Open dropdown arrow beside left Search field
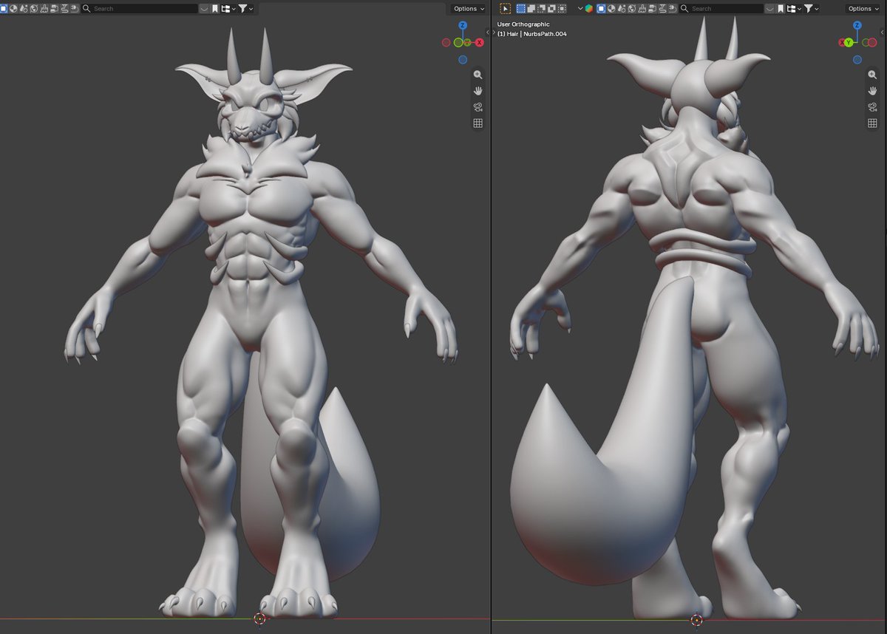This screenshot has width=887, height=634. point(204,8)
